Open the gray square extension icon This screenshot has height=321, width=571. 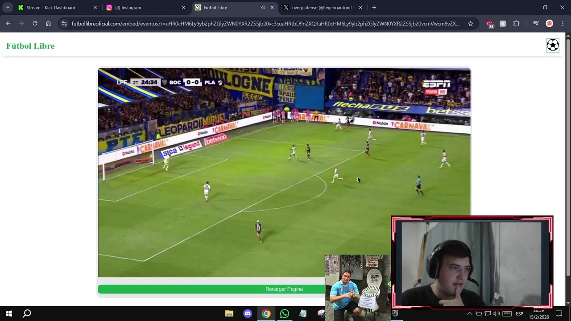tap(503, 24)
